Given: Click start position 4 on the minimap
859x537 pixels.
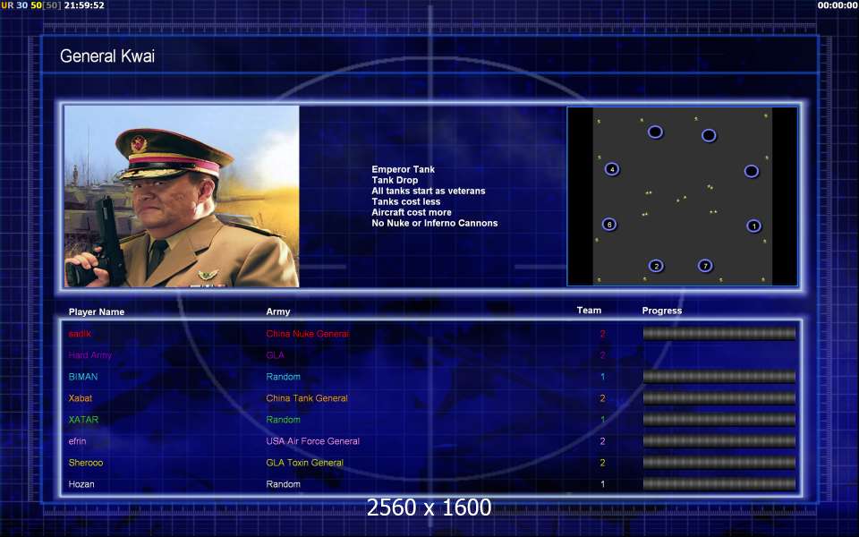Looking at the screenshot, I should pyautogui.click(x=612, y=169).
